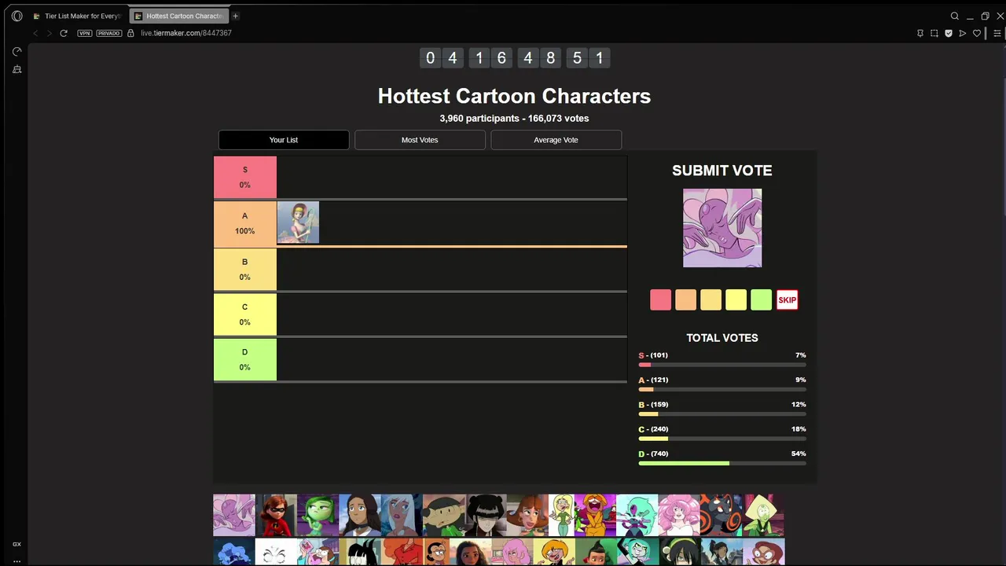Open the Opera main menu logo
The width and height of the screenshot is (1006, 566).
(17, 16)
